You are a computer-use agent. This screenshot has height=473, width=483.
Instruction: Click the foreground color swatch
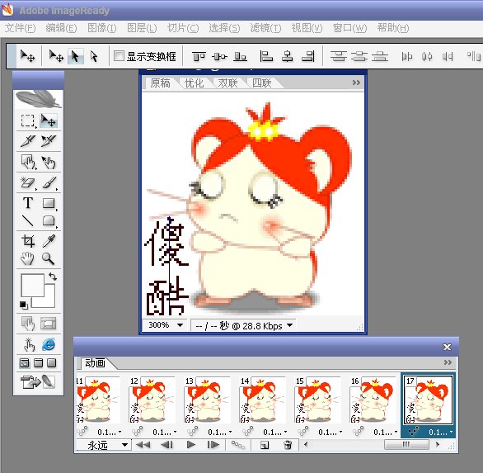[x=32, y=285]
